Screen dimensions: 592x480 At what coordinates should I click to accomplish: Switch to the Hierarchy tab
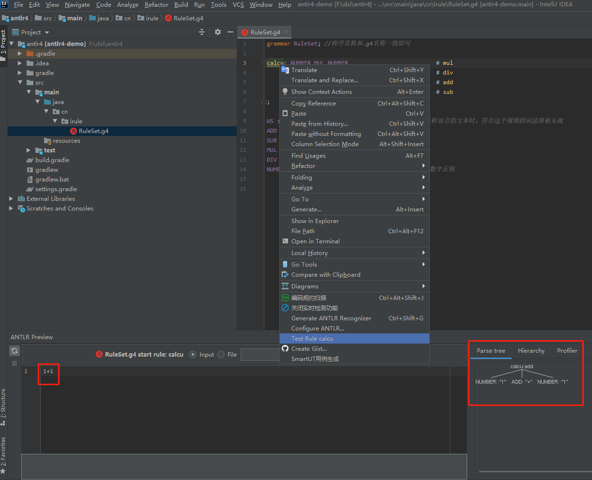pos(531,351)
